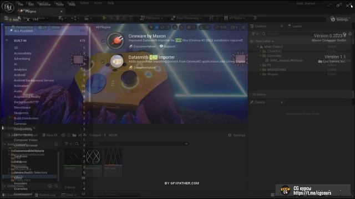Image resolution: width=355 pixels, height=199 pixels.
Task: Collapse the Controller folder in the Outliner
Action: [261, 56]
